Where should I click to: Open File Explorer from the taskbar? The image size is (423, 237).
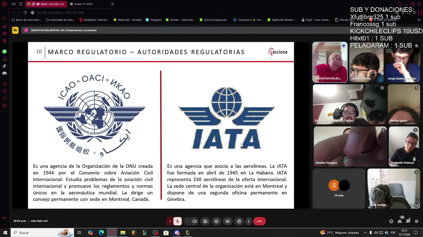coord(123,233)
